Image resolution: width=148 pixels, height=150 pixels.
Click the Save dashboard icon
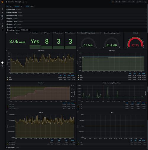[x=116, y=2]
